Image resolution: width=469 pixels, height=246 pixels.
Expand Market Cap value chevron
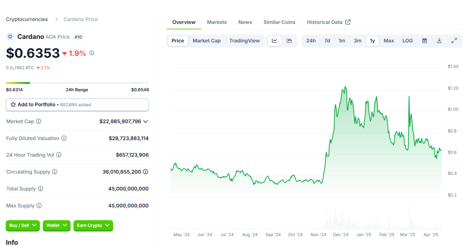click(146, 122)
